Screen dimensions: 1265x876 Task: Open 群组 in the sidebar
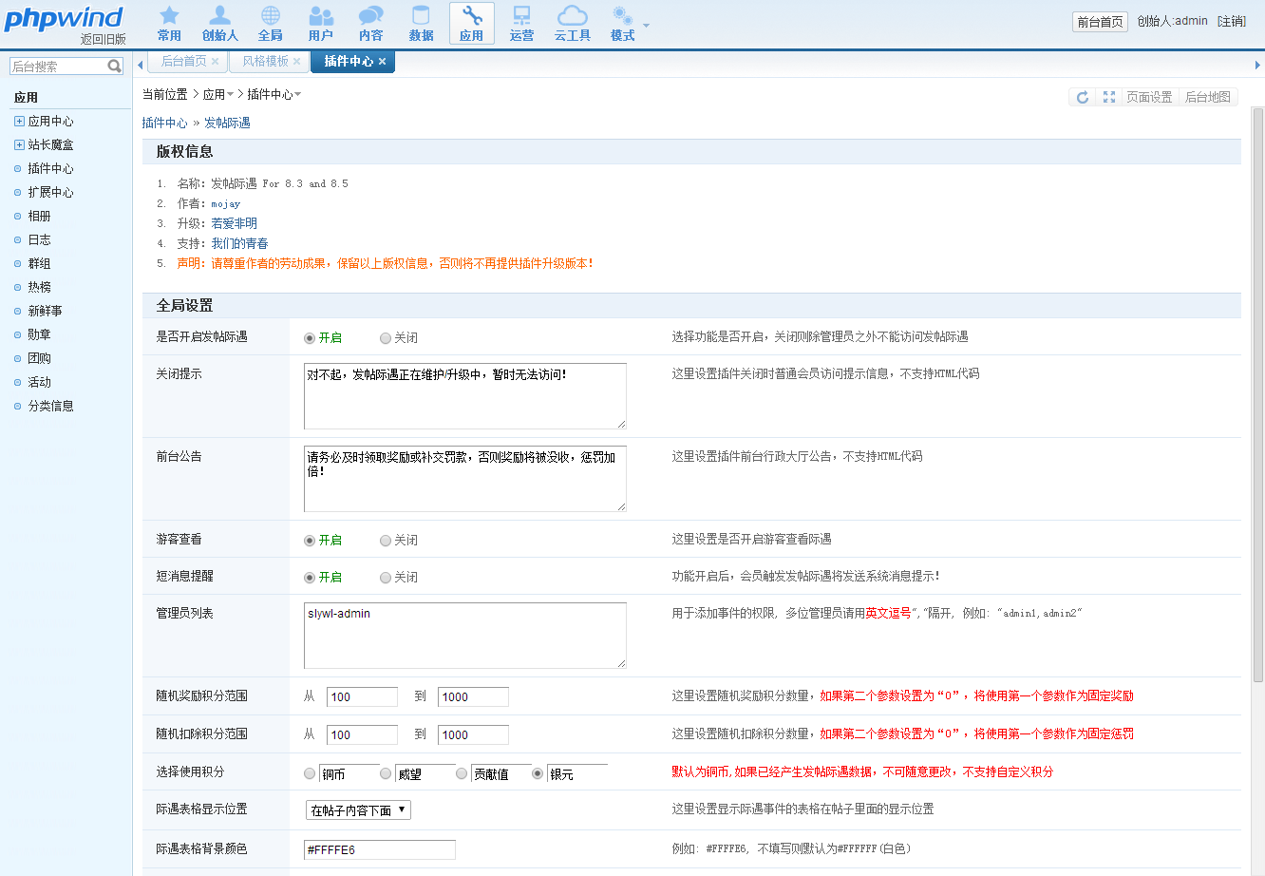[39, 264]
